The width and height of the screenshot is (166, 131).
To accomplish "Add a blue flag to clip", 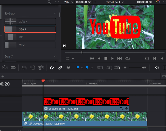I will 78,68.
